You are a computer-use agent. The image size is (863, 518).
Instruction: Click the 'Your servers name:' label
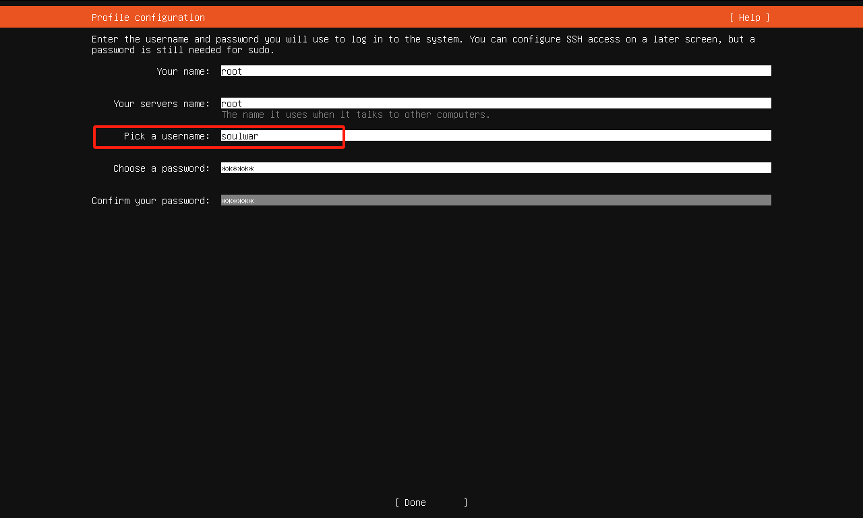pyautogui.click(x=162, y=104)
